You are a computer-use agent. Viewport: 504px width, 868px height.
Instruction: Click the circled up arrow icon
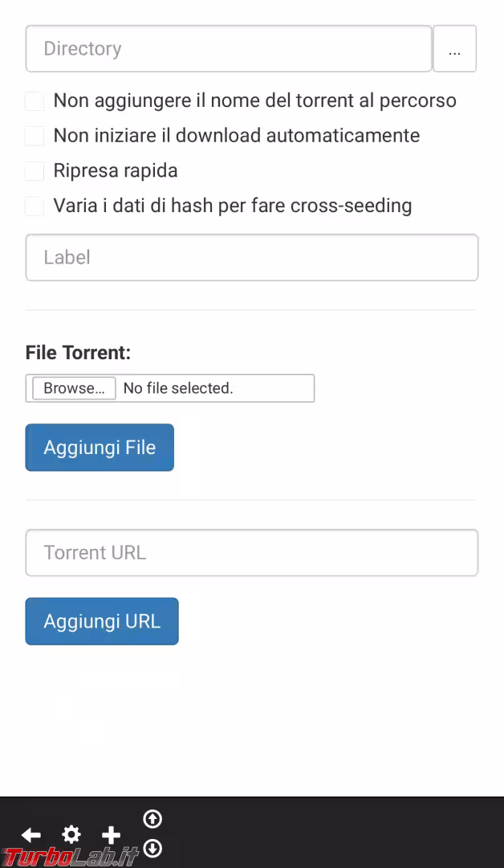(x=152, y=818)
